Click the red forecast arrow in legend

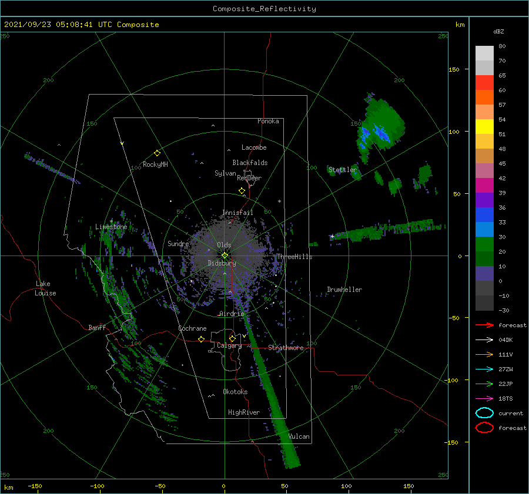(484, 325)
